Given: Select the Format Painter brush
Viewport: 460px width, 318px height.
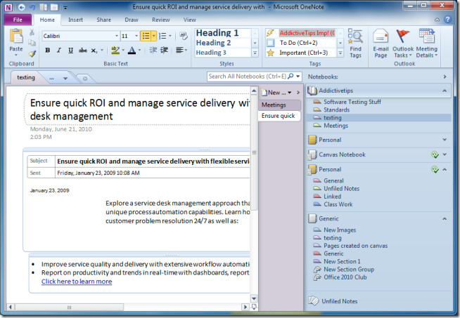Looking at the screenshot, I should pos(32,53).
